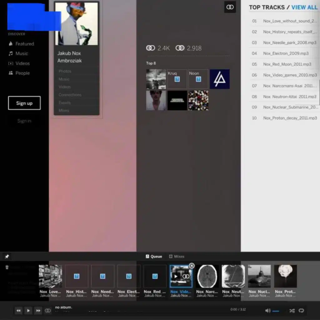Screen dimensions: 320x320
Task: Select Nox_Love queue item thumbnail
Action: click(x=50, y=276)
